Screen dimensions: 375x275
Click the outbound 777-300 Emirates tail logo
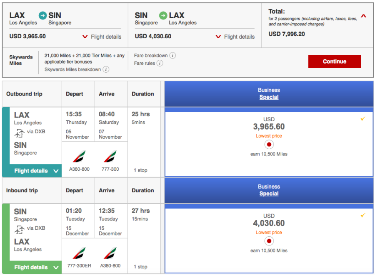(x=110, y=157)
